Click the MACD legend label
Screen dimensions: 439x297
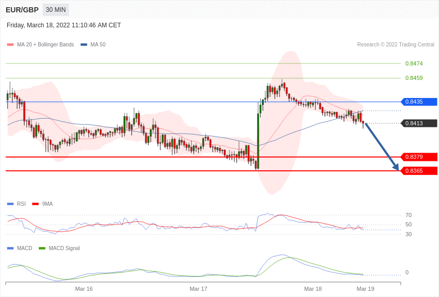(x=25, y=248)
